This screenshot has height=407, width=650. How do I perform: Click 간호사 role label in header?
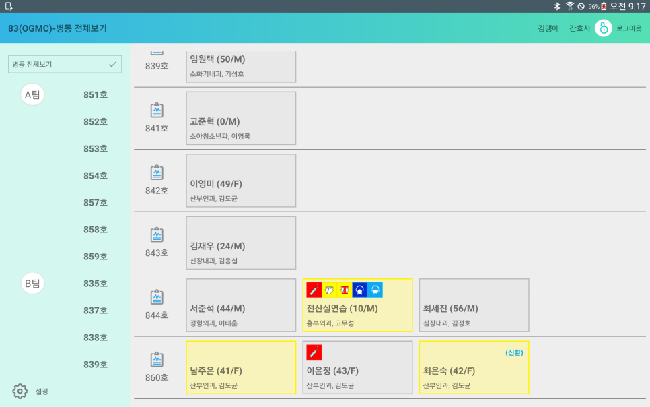coord(579,28)
